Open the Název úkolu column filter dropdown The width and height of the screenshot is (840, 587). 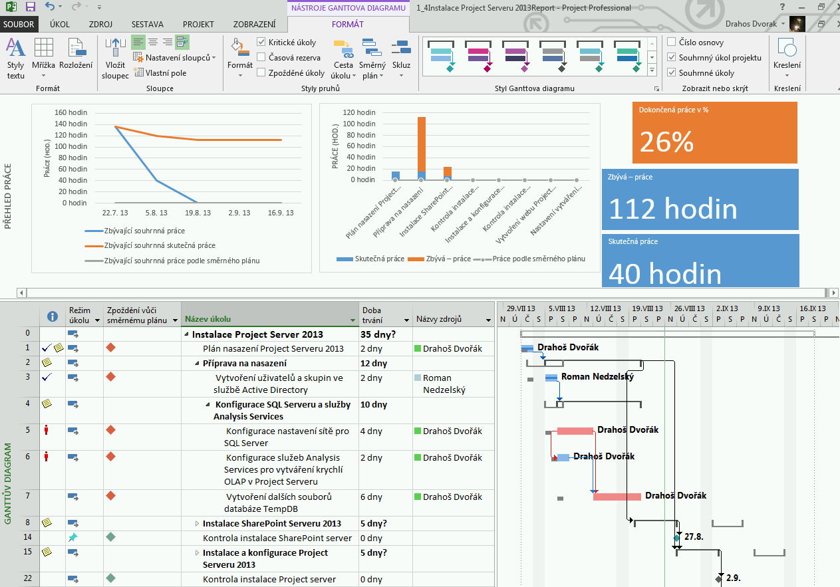point(352,320)
